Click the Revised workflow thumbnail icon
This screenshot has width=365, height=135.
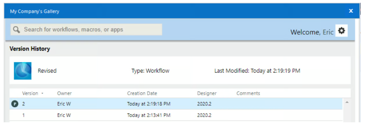coord(23,71)
